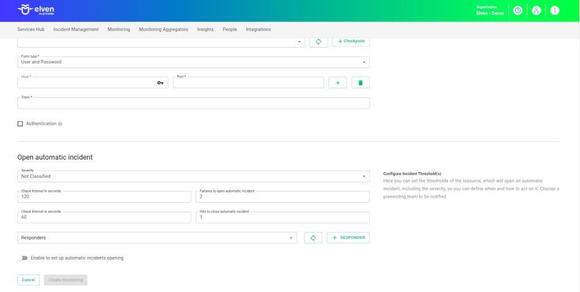This screenshot has width=580, height=292.
Task: Click the refresh icon next to Checkpoint
Action: tap(318, 41)
